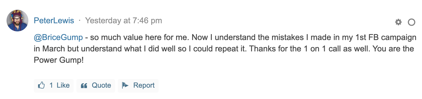Follow the @BriceGump mention link
The height and width of the screenshot is (99, 422).
click(x=58, y=37)
